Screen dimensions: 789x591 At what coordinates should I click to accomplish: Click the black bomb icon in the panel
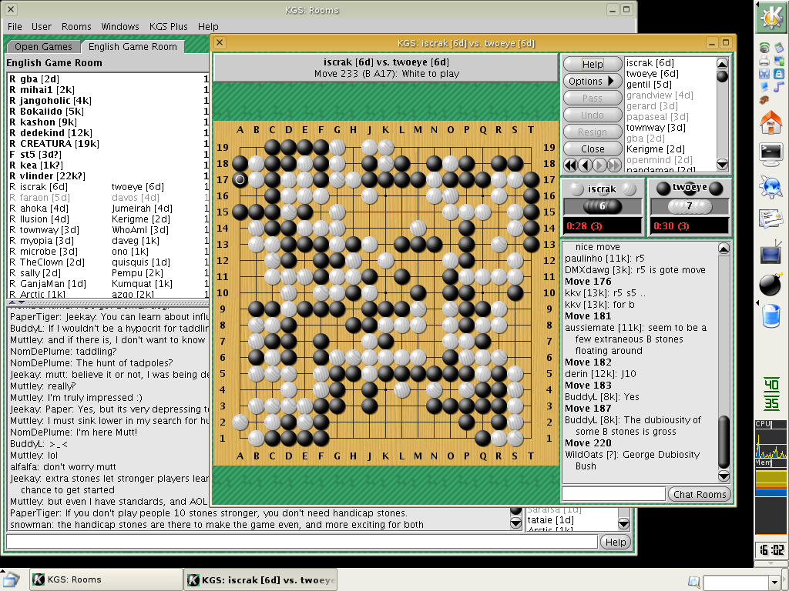[771, 284]
